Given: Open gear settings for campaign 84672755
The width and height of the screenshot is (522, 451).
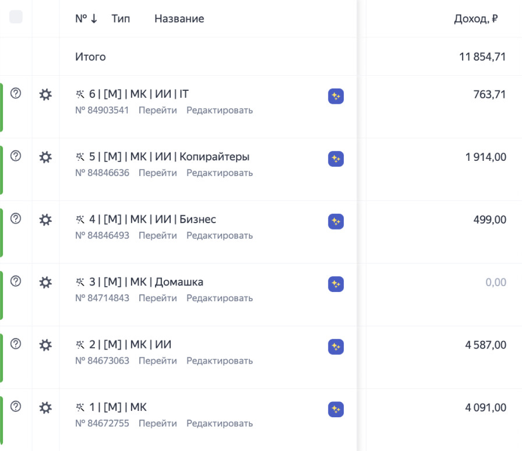Looking at the screenshot, I should (x=45, y=407).
